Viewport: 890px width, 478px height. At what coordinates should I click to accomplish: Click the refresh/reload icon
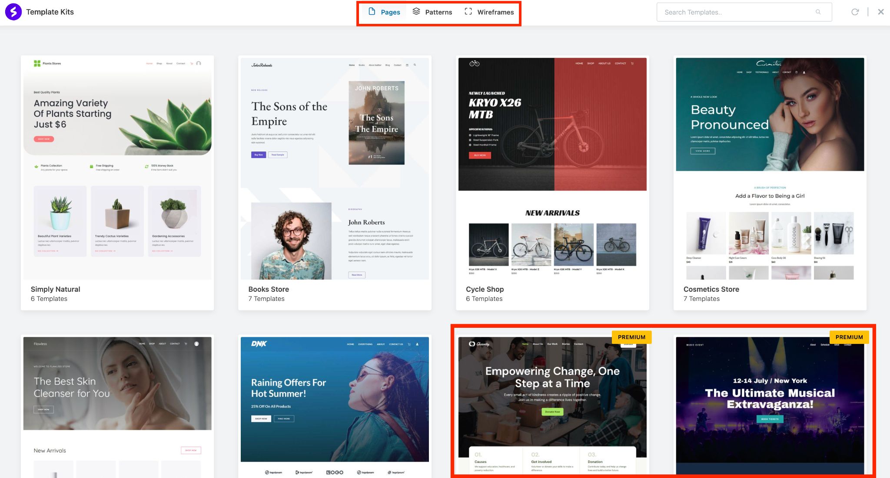click(855, 12)
